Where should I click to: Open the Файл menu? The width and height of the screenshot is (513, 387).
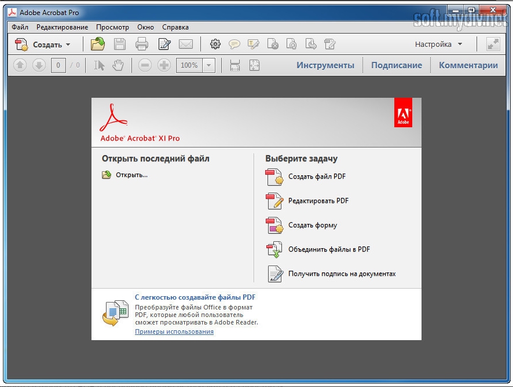[20, 27]
